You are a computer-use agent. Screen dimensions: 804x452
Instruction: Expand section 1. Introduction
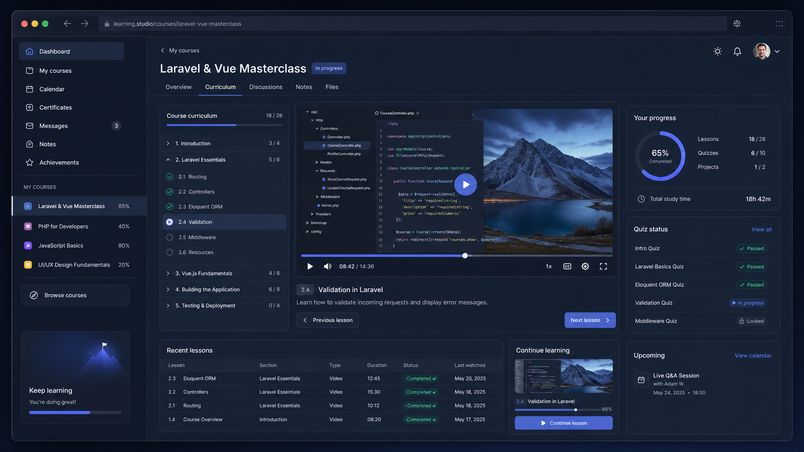click(168, 144)
